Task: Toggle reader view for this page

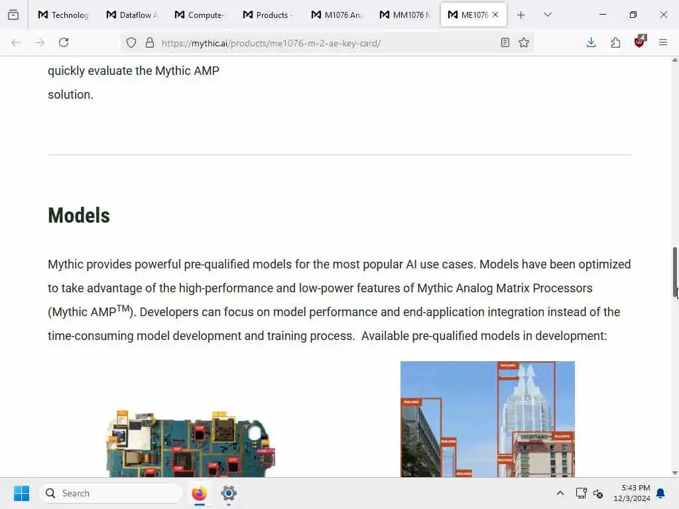Action: [505, 42]
